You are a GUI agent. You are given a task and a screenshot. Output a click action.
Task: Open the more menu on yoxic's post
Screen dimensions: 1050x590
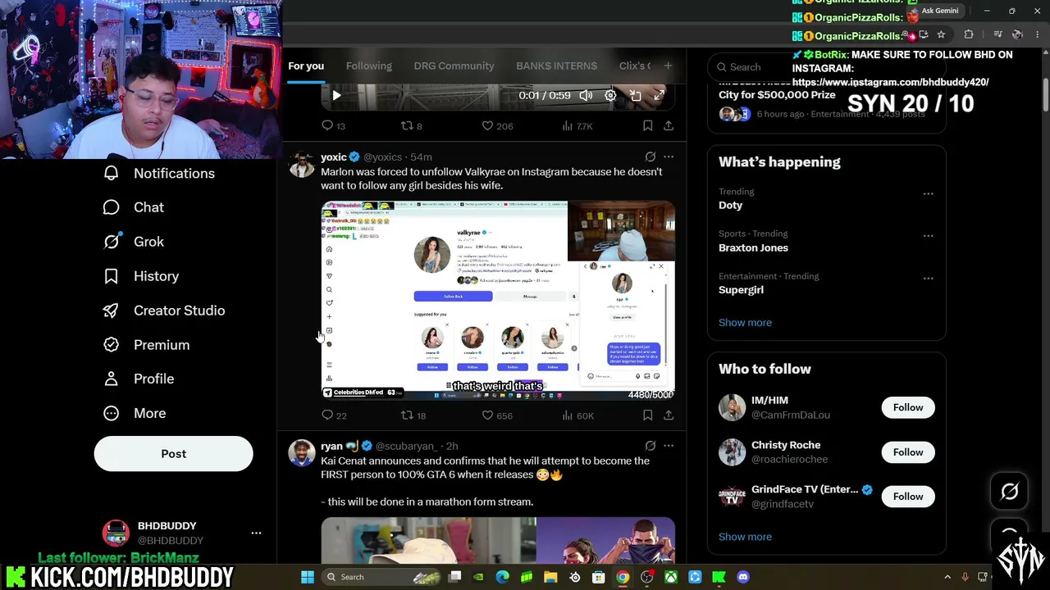(669, 157)
